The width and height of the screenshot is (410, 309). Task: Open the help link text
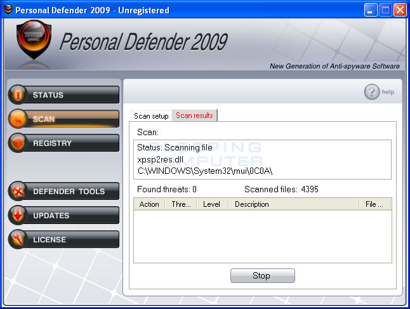tap(388, 92)
